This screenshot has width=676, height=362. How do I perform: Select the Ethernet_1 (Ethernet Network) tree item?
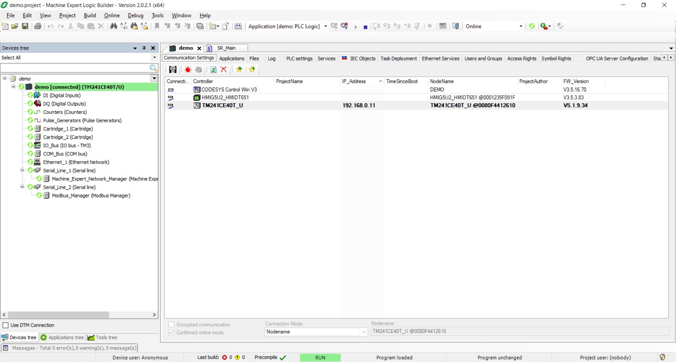point(76,162)
